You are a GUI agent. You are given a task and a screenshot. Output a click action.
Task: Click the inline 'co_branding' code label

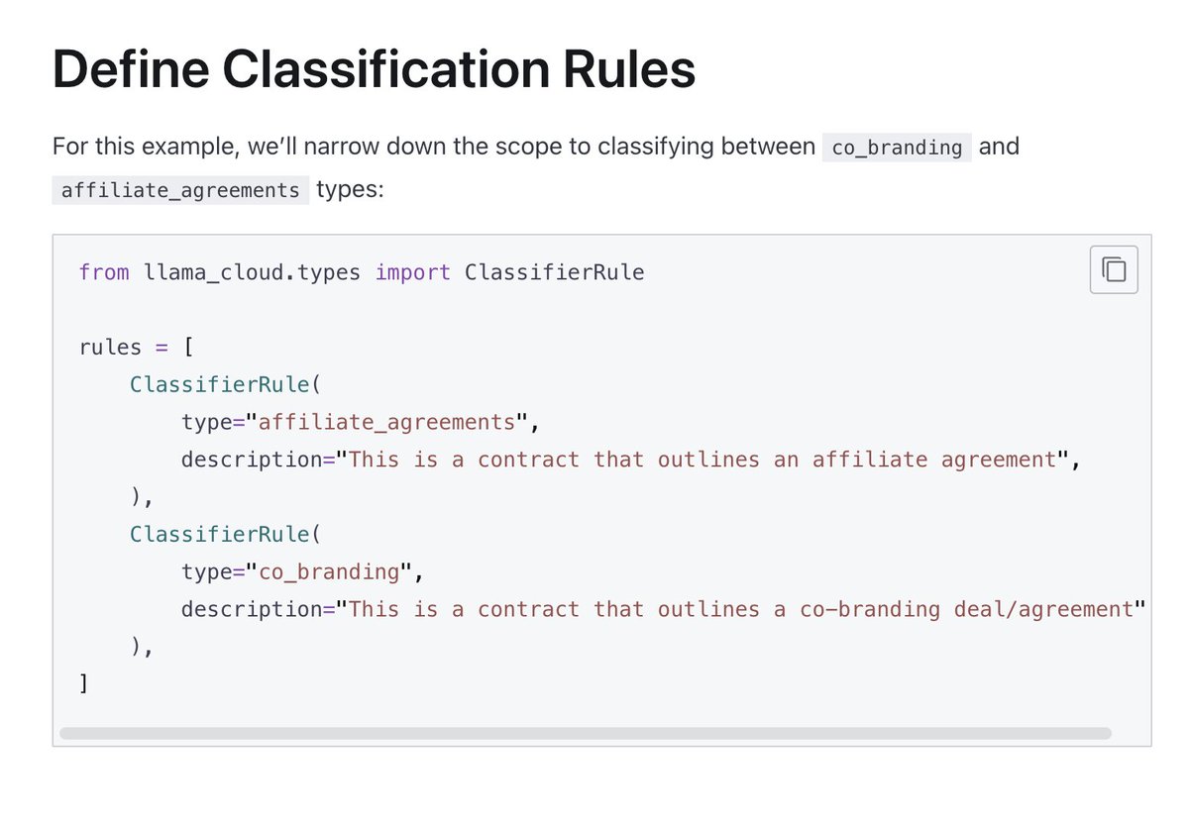(x=897, y=148)
